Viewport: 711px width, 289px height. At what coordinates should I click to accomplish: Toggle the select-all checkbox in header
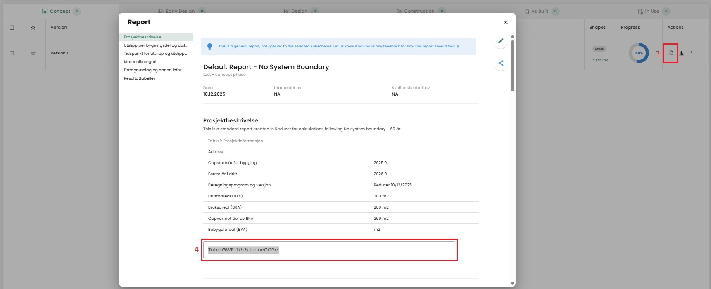point(12,28)
